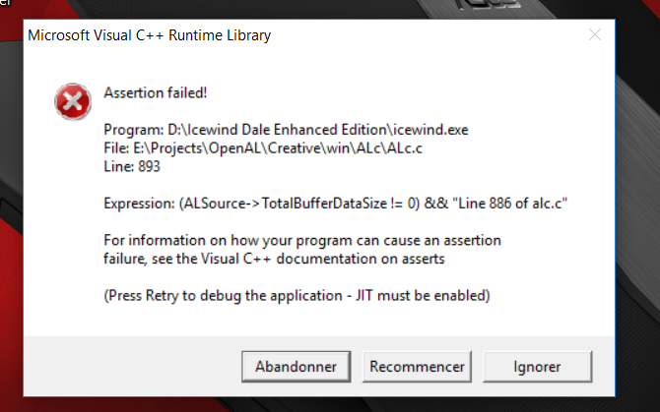The height and width of the screenshot is (412, 660).
Task: Select the Ignorer button
Action: point(537,367)
